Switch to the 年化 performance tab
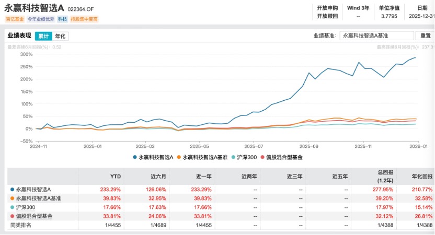The image size is (435, 235). pyautogui.click(x=60, y=36)
